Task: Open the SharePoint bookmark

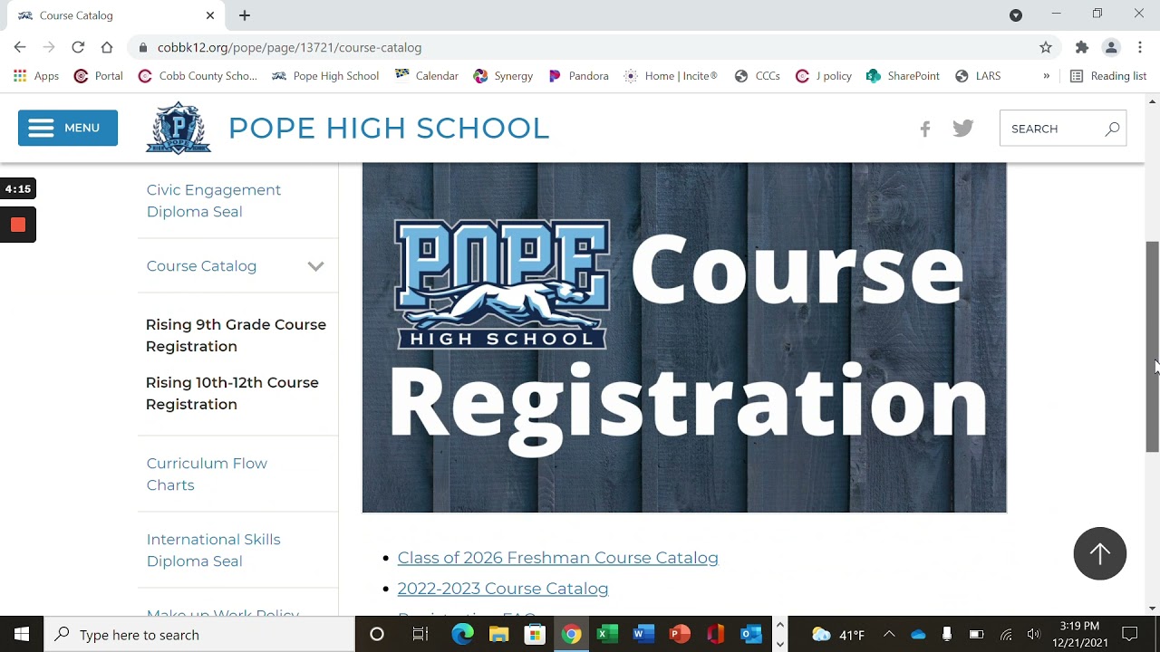Action: [x=903, y=76]
